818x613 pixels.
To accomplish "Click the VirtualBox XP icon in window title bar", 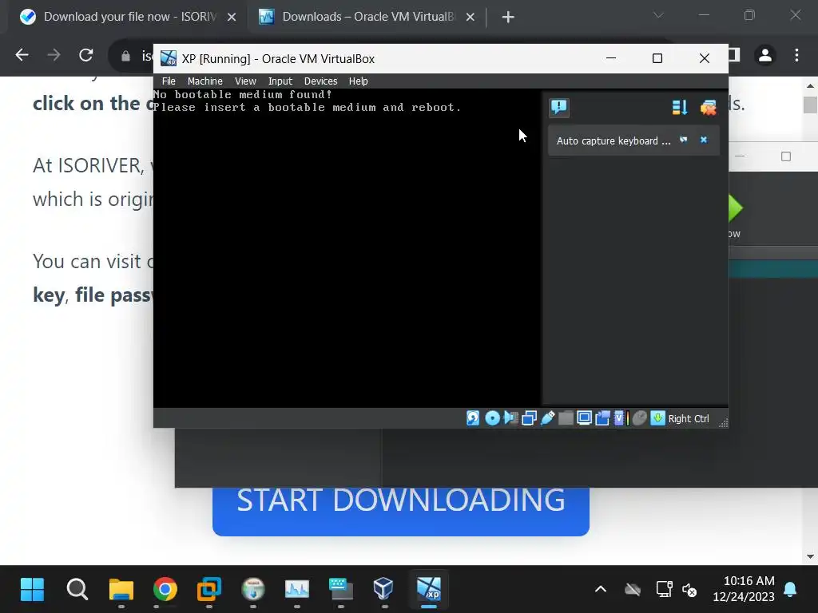I will pos(169,58).
